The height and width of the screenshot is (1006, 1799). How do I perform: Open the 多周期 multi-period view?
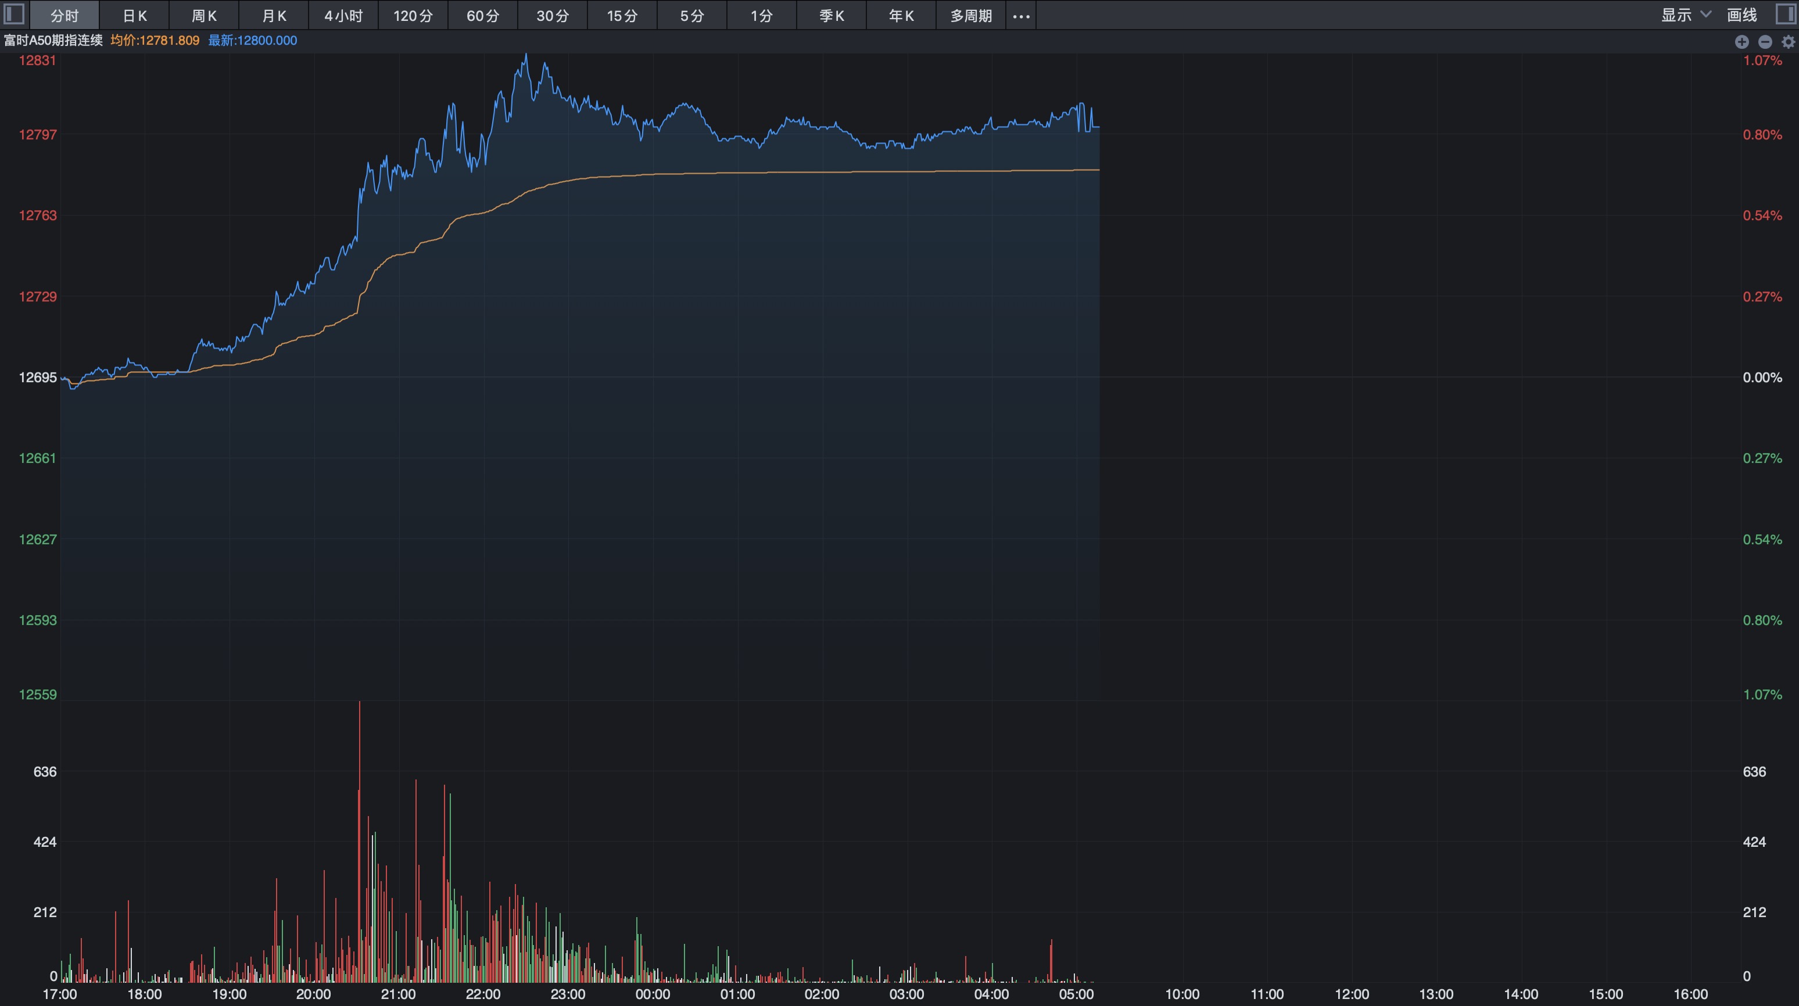[x=971, y=15]
